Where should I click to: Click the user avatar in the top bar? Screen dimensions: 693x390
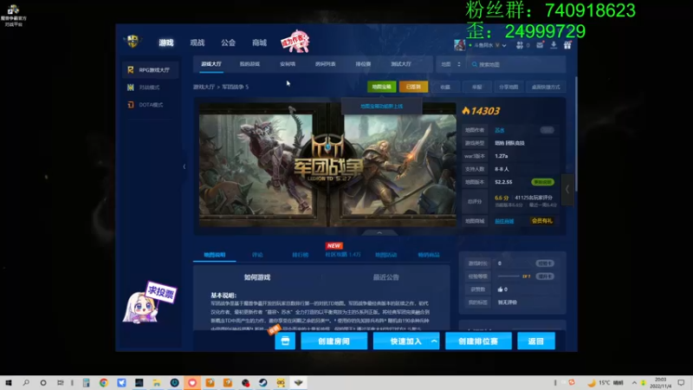(x=460, y=45)
